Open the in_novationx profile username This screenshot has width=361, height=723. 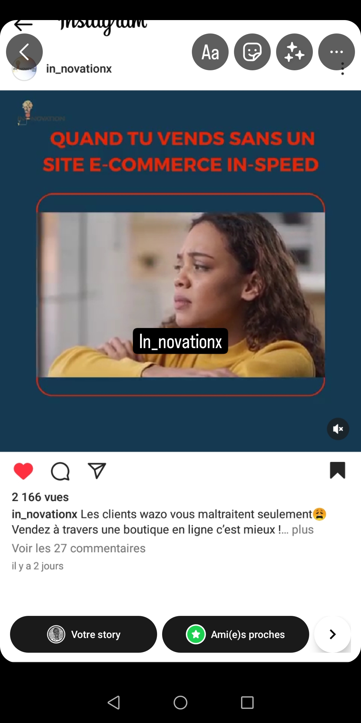click(79, 69)
